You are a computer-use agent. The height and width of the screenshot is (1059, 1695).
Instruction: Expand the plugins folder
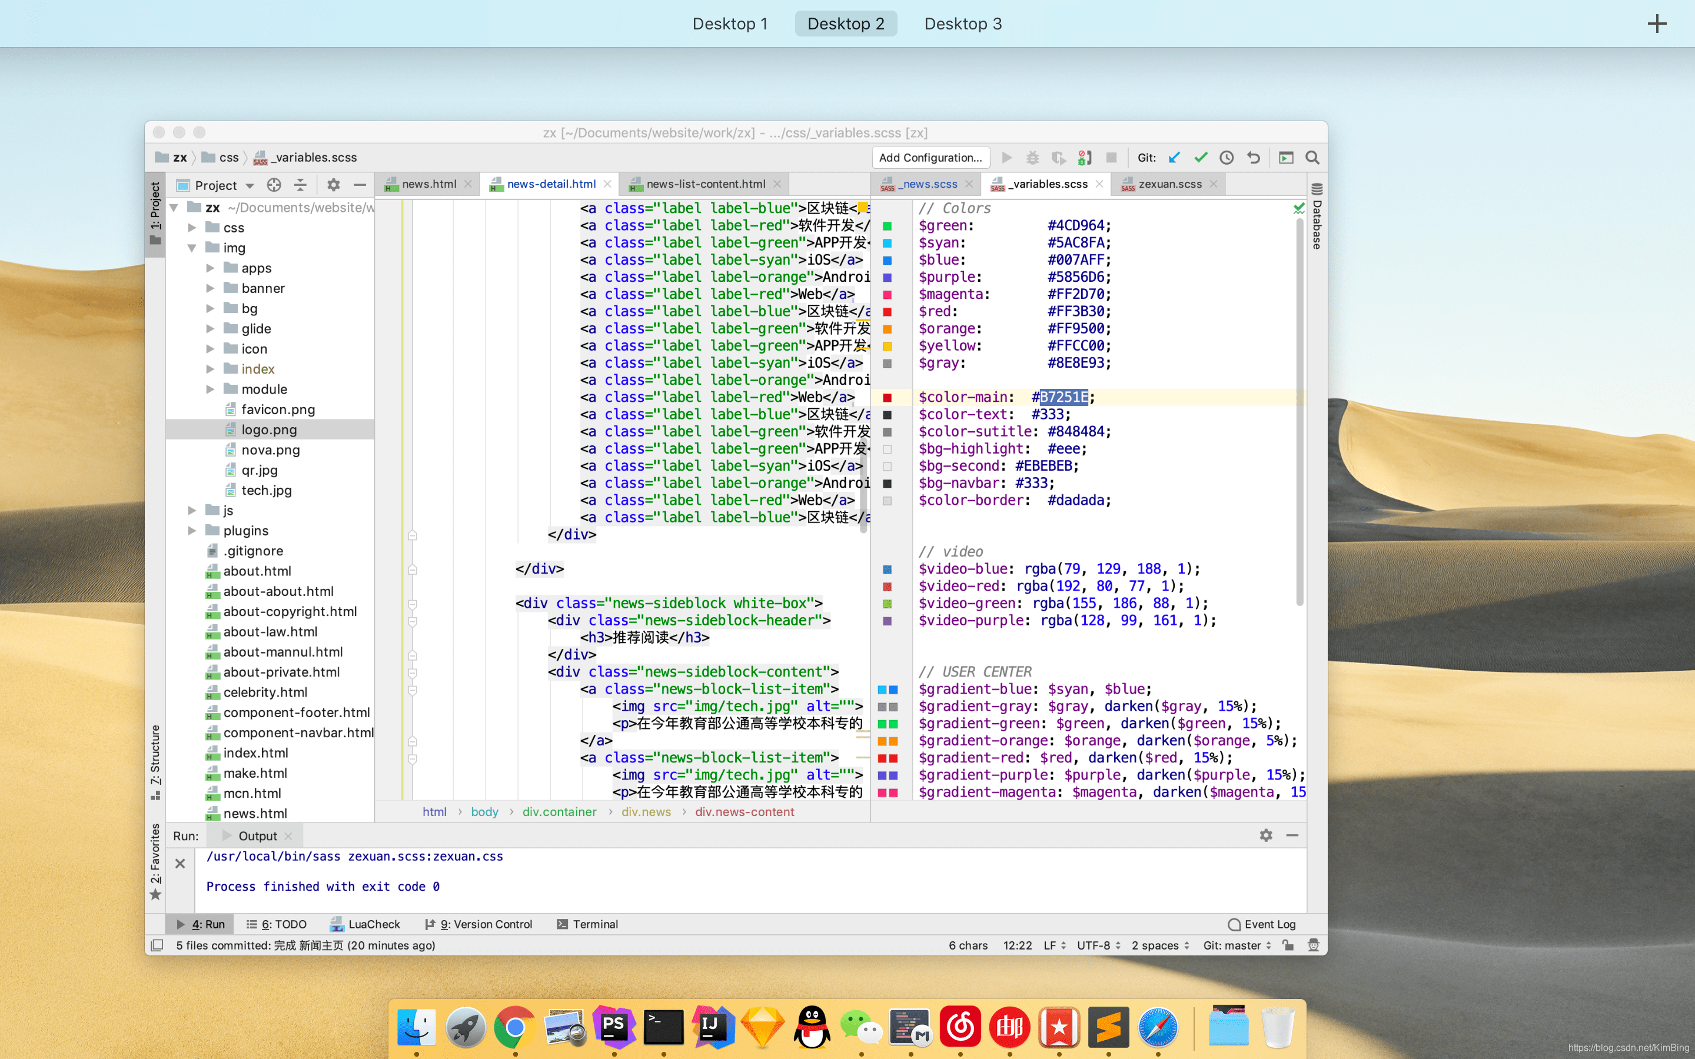pos(192,531)
